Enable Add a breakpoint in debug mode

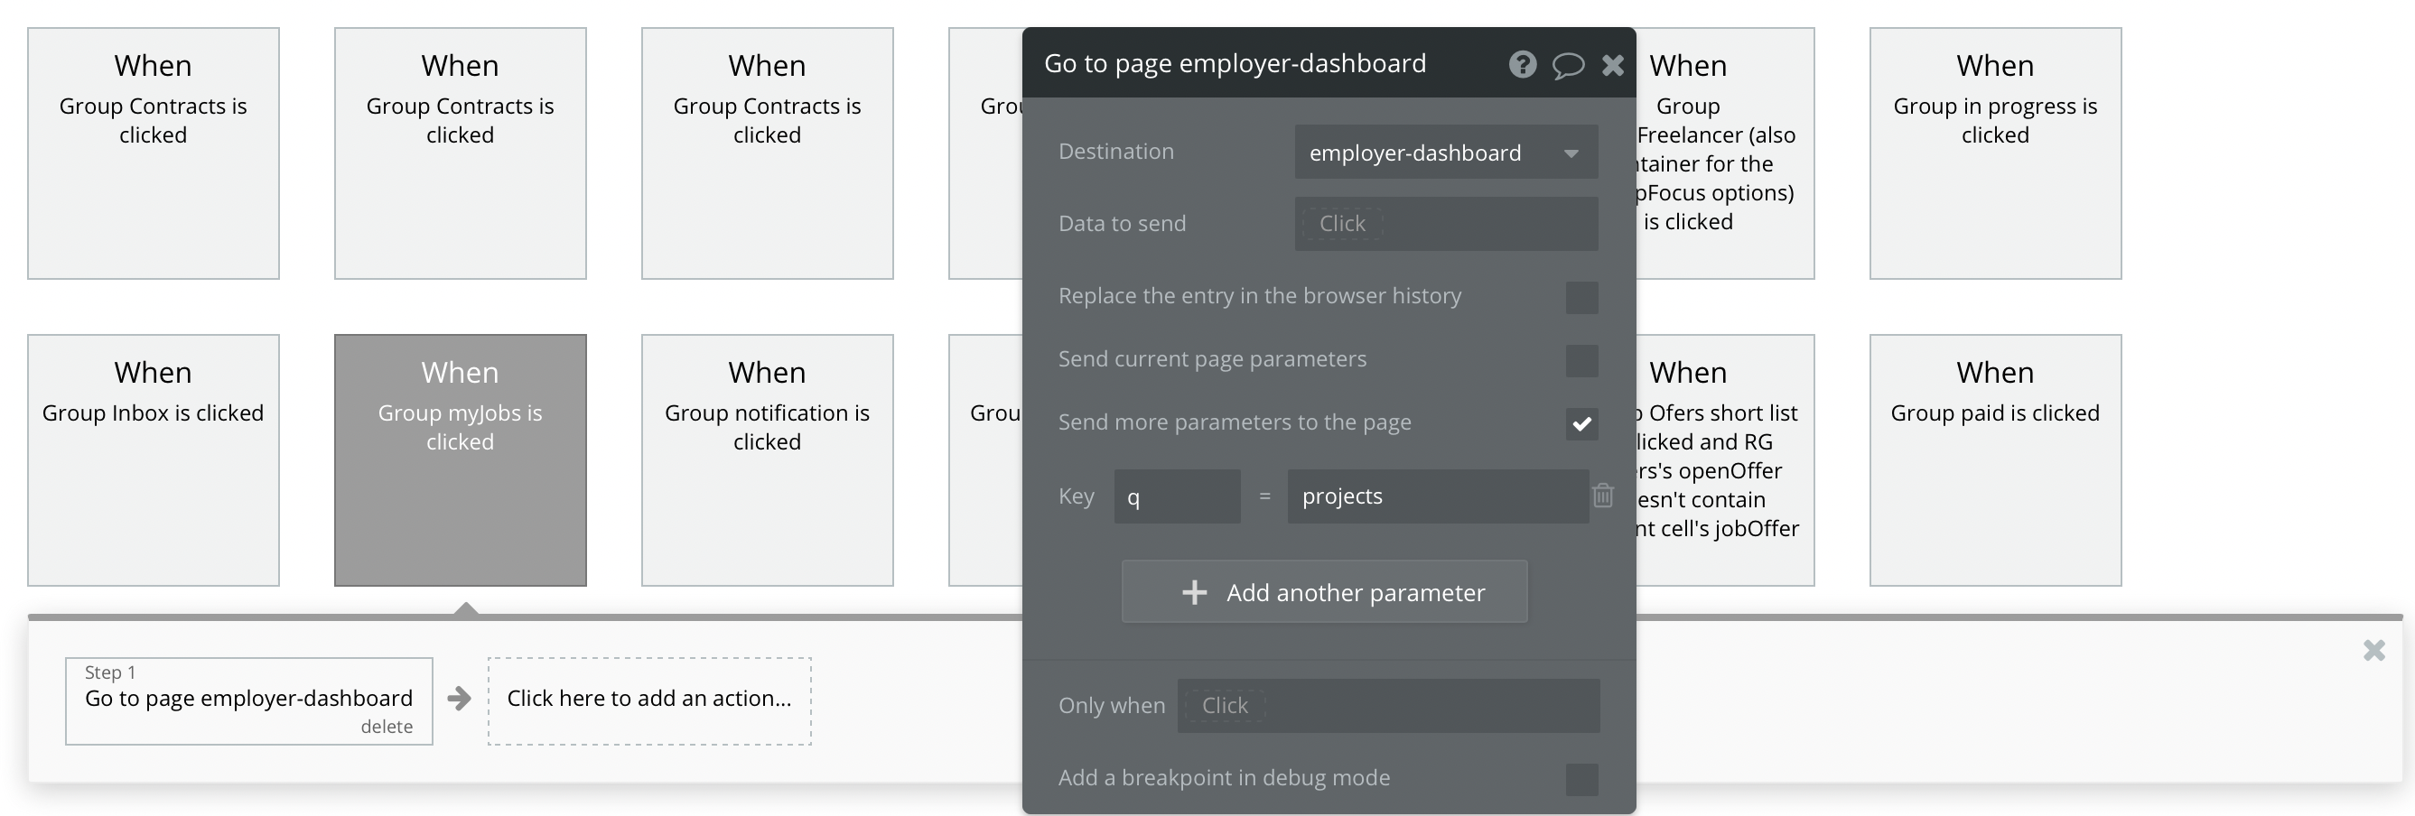point(1581,780)
